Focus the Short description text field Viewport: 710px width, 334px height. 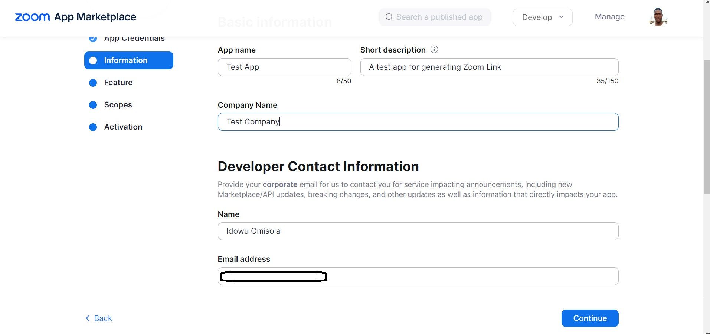pos(489,67)
